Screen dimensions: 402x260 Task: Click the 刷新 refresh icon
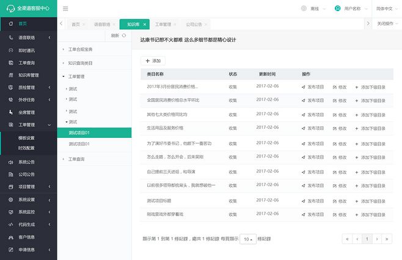(x=124, y=35)
